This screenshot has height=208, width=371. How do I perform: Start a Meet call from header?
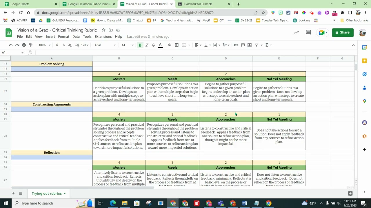point(323,32)
